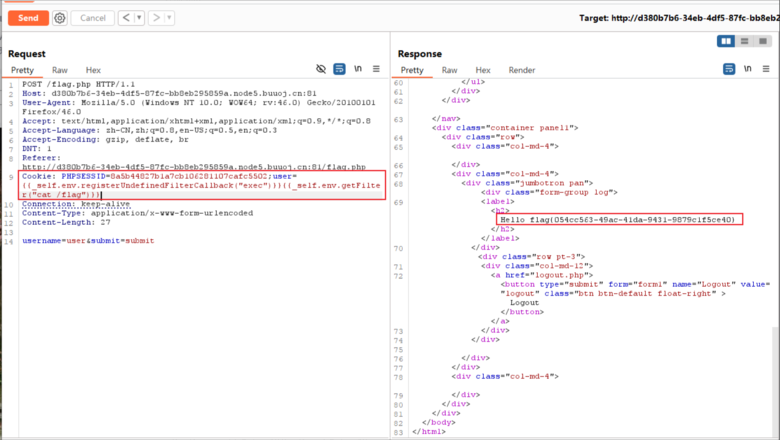Switch to the Request Raw tab
Image resolution: width=780 pixels, height=440 pixels.
pyautogui.click(x=60, y=70)
